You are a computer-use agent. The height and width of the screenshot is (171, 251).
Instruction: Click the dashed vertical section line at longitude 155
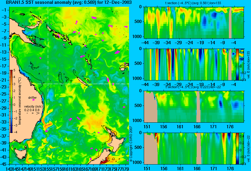tap(48, 85)
